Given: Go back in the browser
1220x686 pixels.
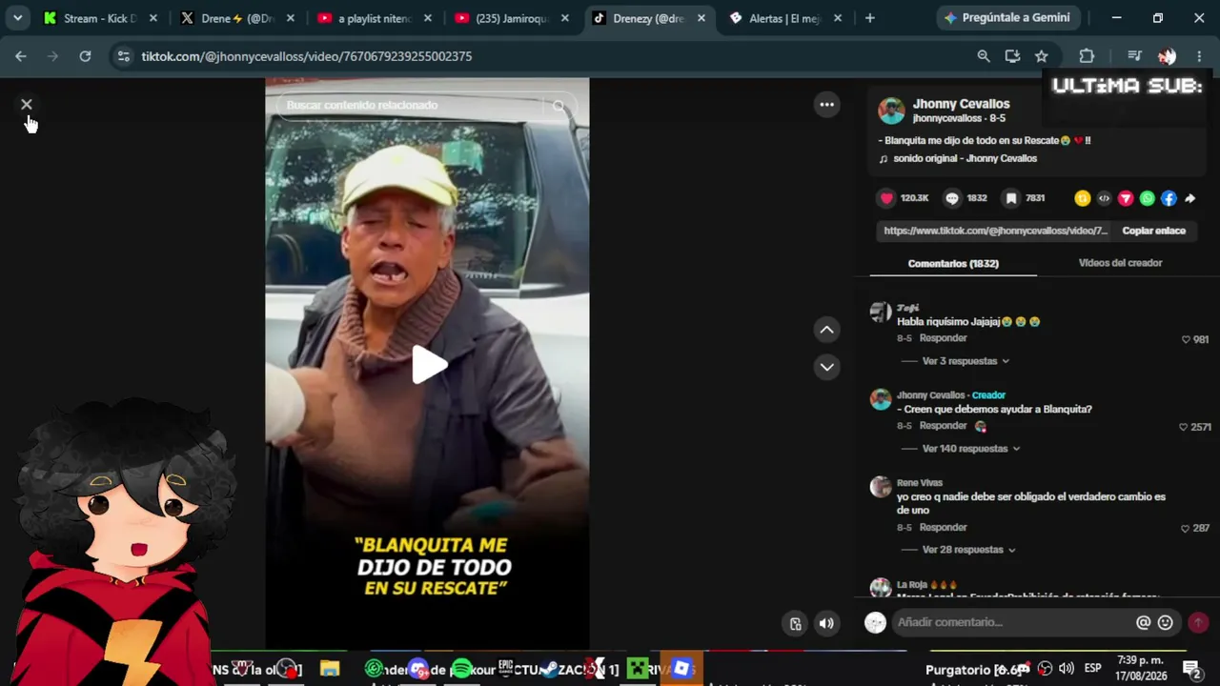Looking at the screenshot, I should 21,56.
